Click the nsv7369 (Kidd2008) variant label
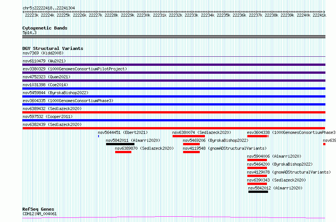The image size is (336, 222). point(43,53)
